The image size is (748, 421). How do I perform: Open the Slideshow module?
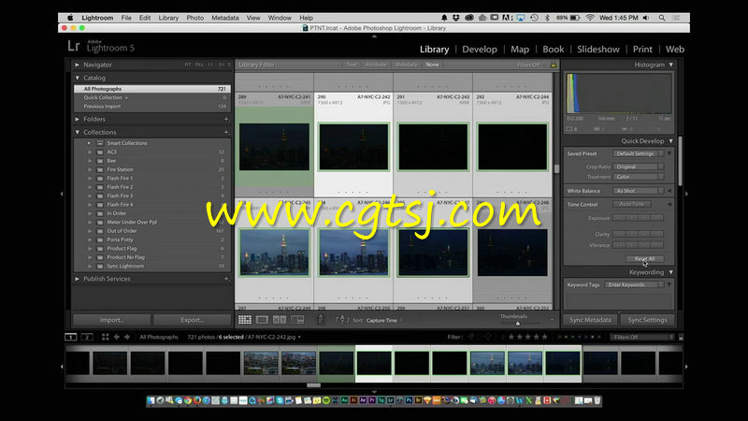click(598, 50)
